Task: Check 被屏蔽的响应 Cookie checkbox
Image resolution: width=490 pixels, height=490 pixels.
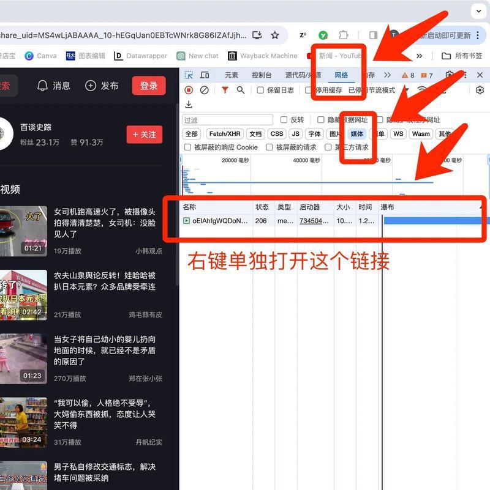Action: pyautogui.click(x=187, y=147)
